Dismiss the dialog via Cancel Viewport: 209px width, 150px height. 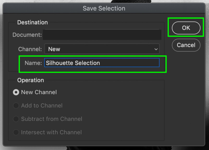(186, 45)
